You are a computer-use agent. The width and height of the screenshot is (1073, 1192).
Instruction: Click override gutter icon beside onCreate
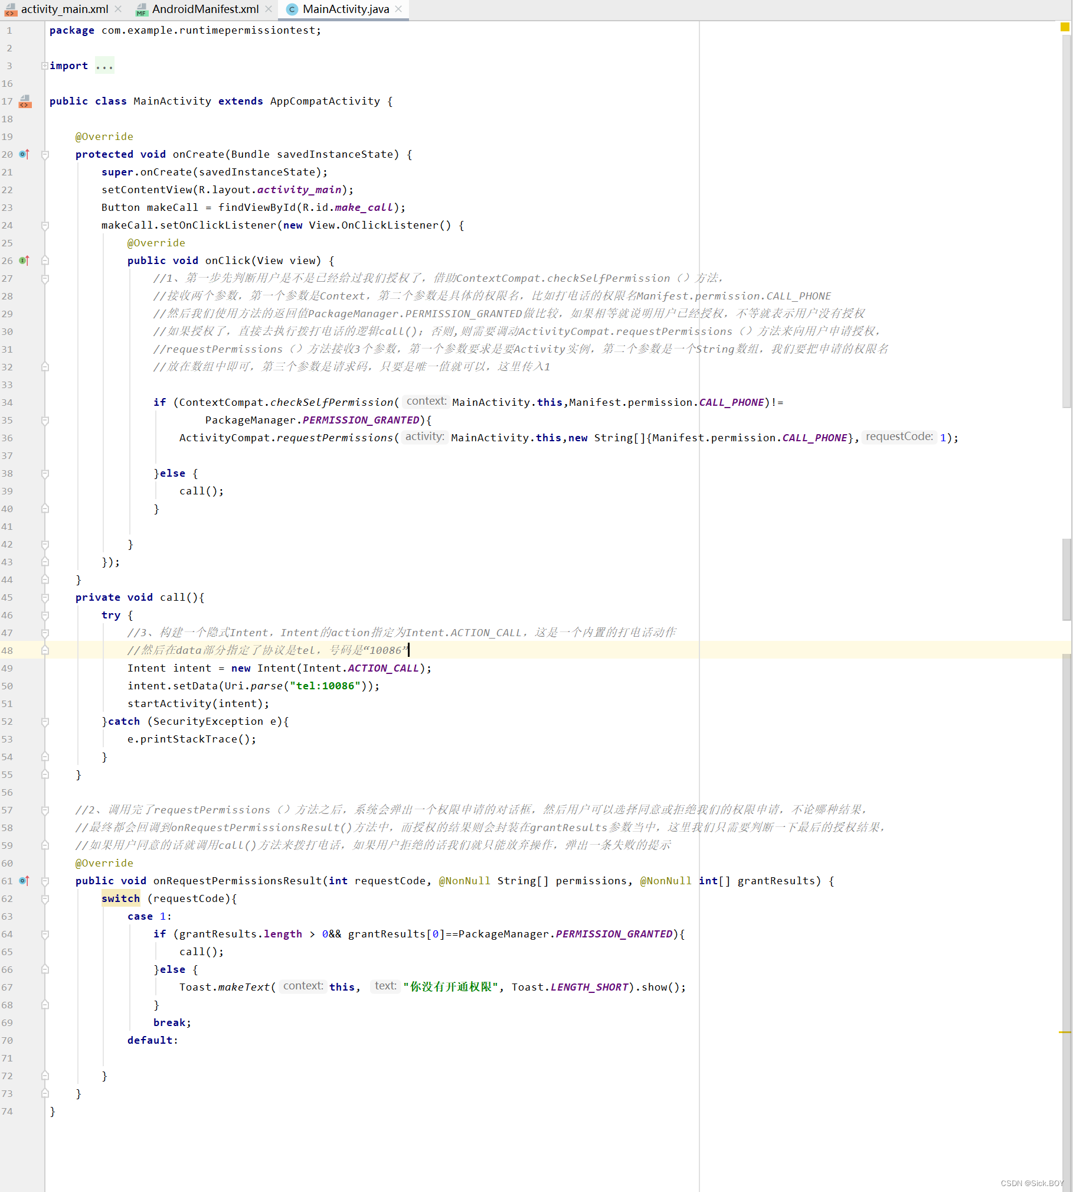[x=24, y=154]
